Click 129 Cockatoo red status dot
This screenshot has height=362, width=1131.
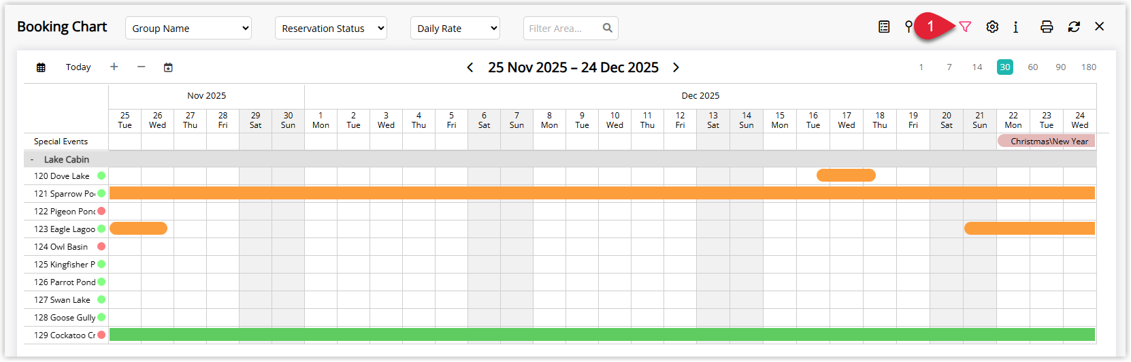tap(101, 335)
